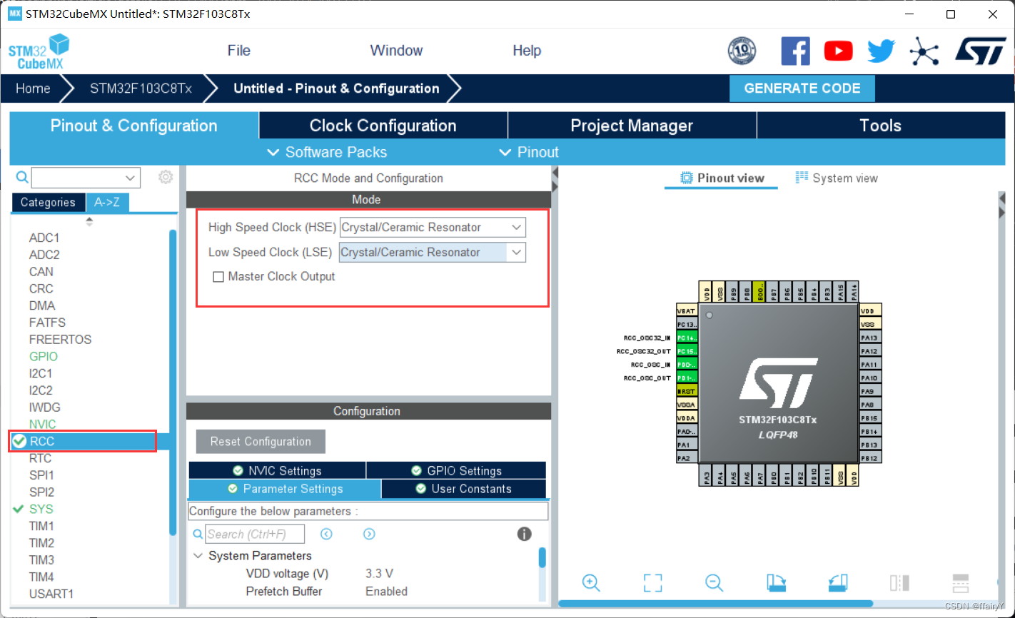Go to the Home breadcrumb
The height and width of the screenshot is (618, 1015).
coord(33,88)
